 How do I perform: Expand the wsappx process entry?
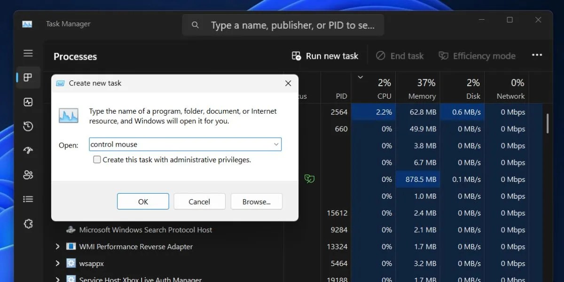click(57, 263)
